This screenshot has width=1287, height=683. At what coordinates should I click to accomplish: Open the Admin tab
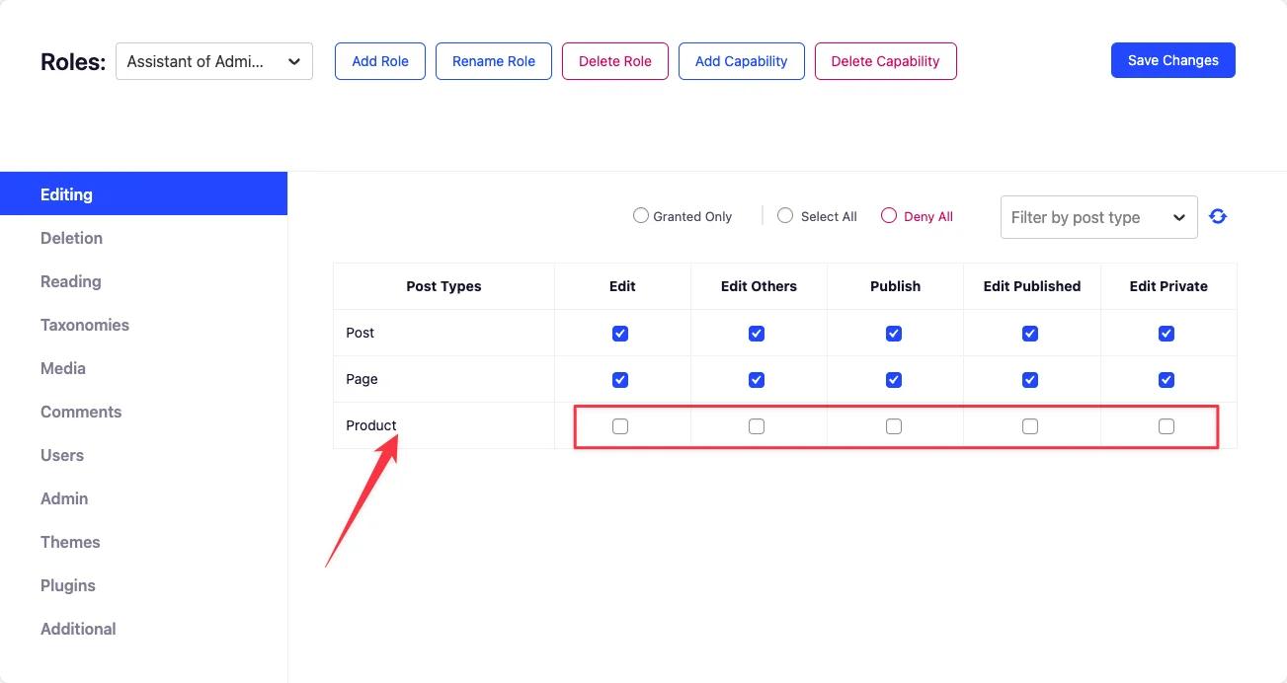pyautogui.click(x=143, y=498)
